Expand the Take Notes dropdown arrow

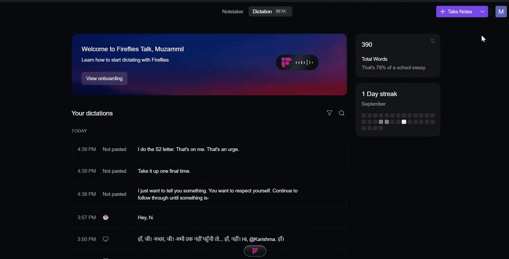tap(482, 12)
